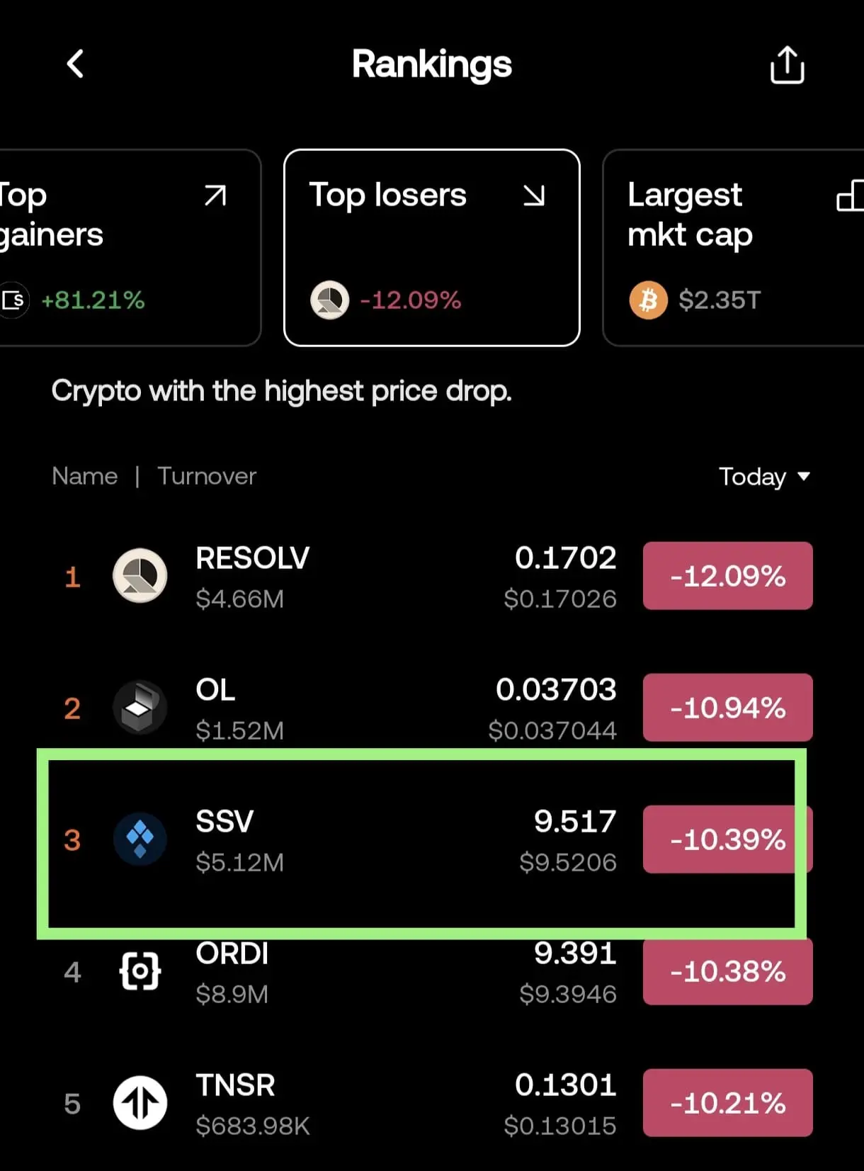Viewport: 864px width, 1171px height.
Task: Select the SSV blue diamond logo
Action: 140,839
